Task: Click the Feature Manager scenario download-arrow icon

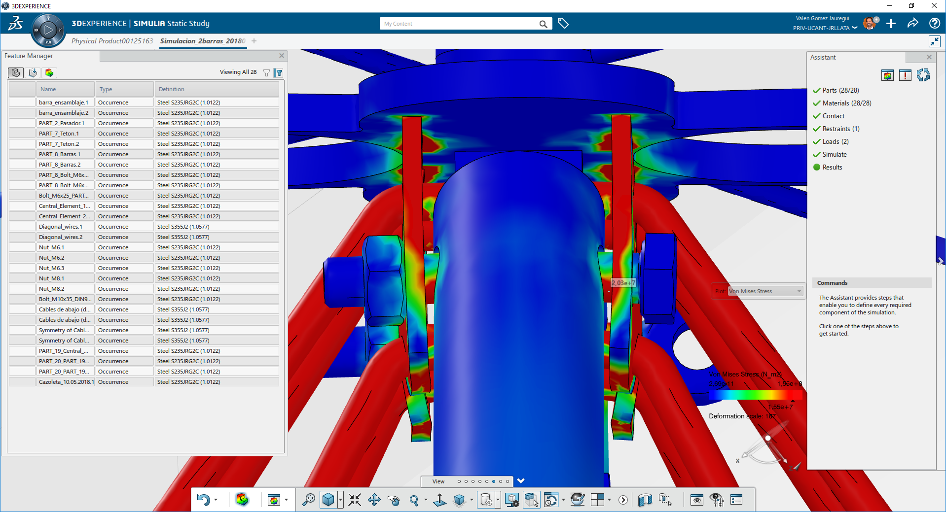Action: click(33, 73)
